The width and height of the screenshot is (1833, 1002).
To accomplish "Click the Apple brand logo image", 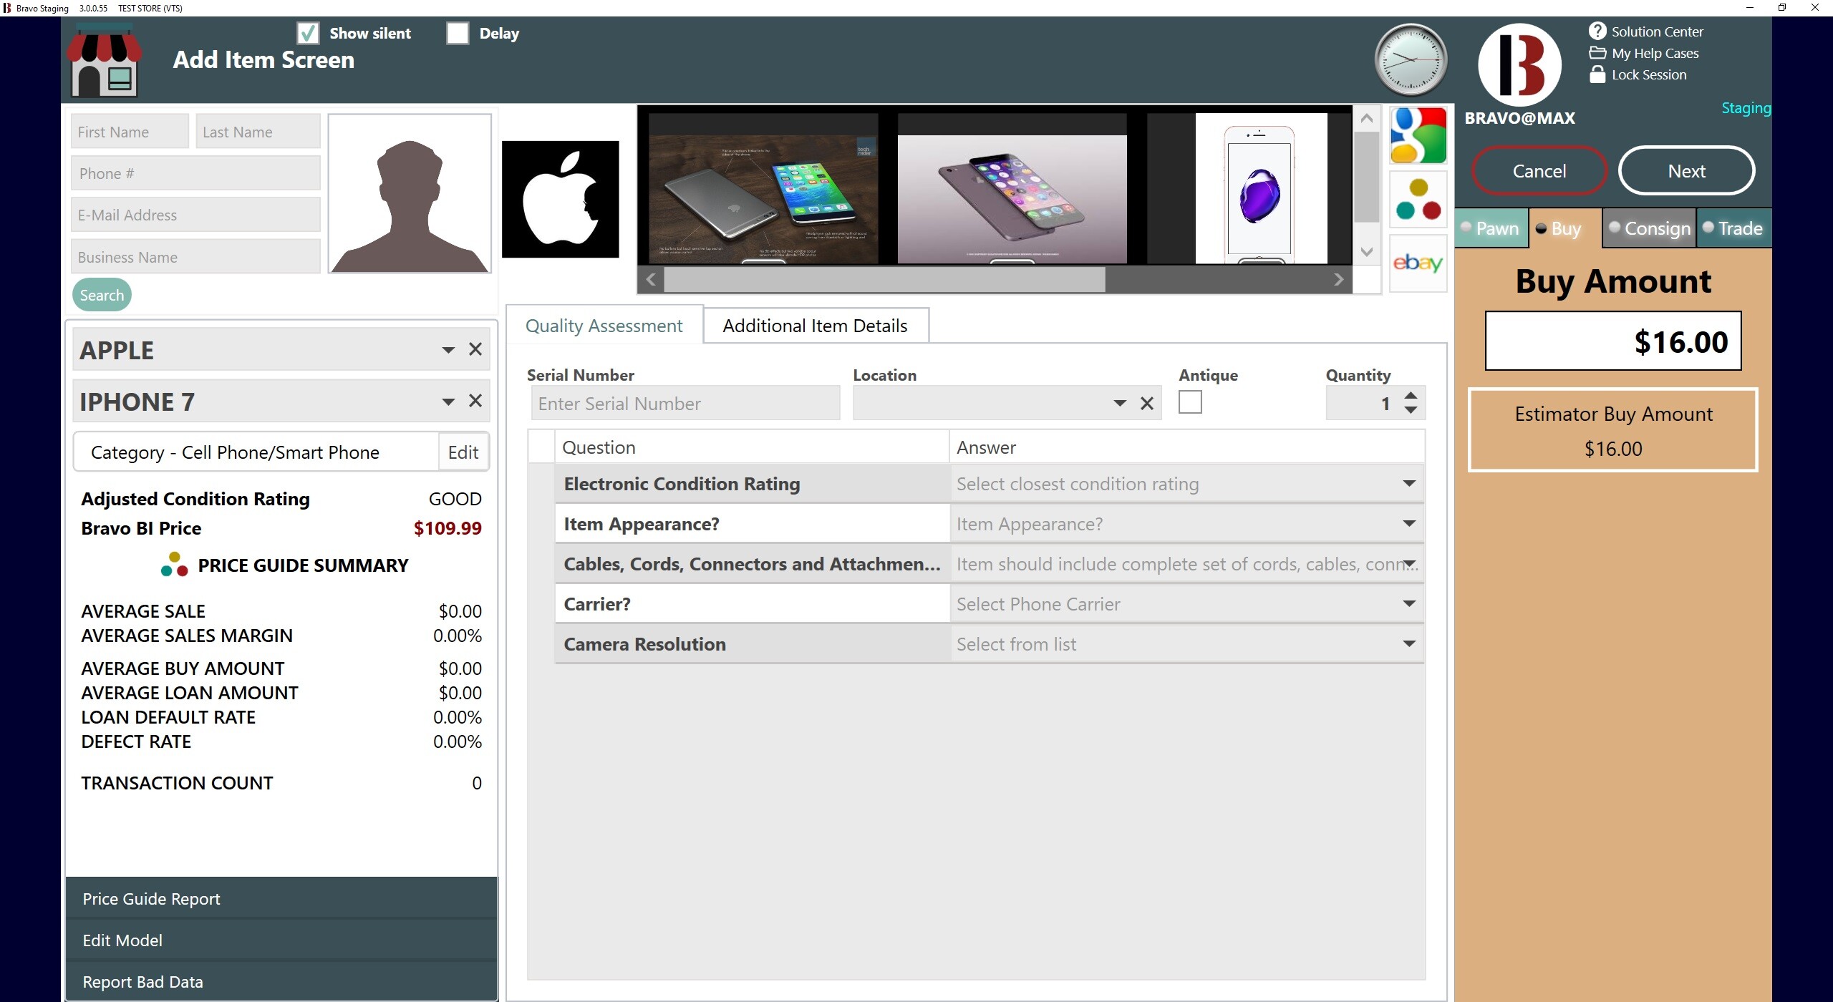I will point(560,199).
